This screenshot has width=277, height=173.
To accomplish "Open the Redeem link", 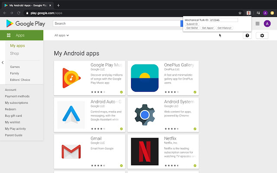I will tap(10, 109).
